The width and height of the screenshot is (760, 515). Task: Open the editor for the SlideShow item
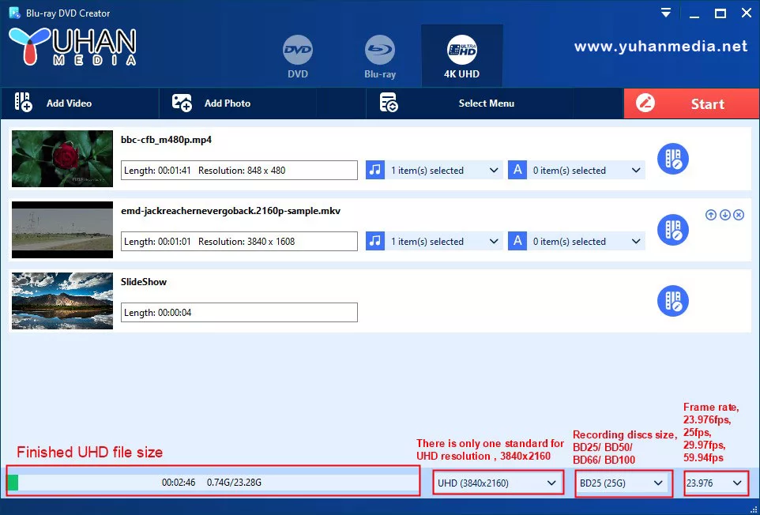[672, 301]
